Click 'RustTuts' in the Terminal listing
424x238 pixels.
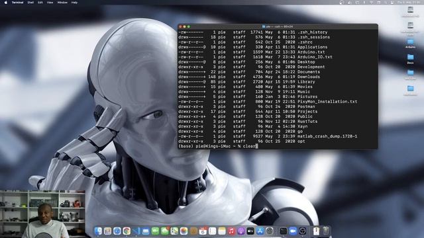click(307, 122)
